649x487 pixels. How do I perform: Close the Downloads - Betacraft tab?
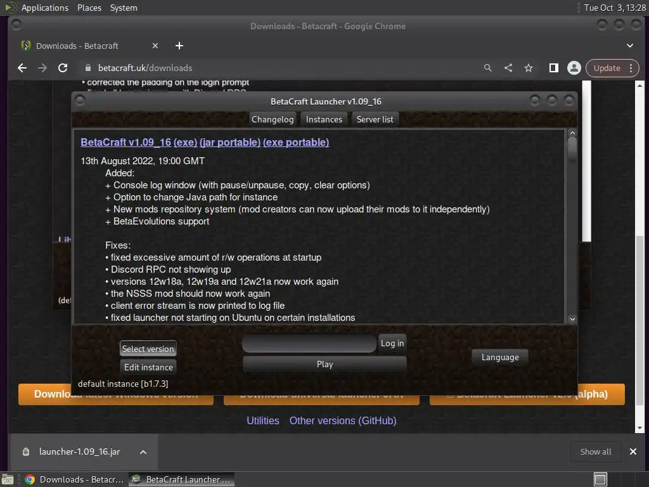click(x=155, y=46)
